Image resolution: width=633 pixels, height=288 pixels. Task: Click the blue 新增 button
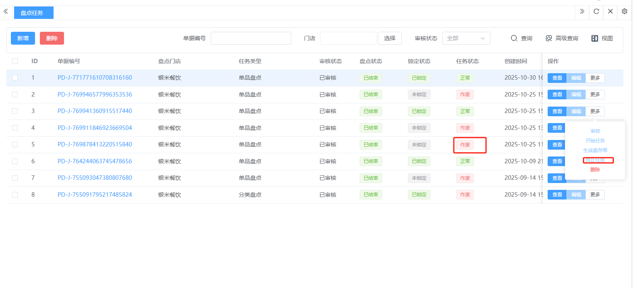(x=23, y=38)
